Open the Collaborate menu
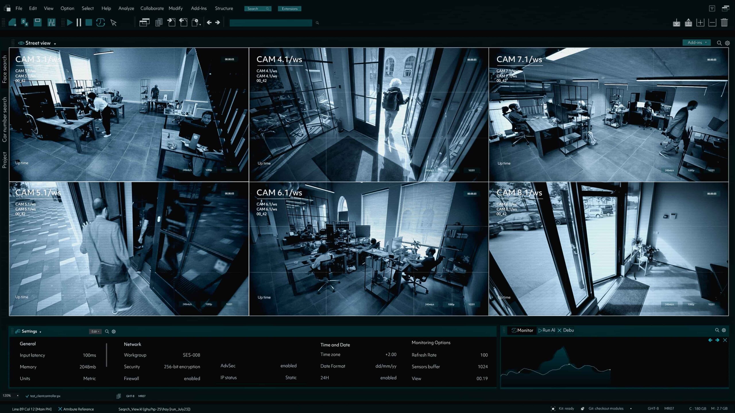 pos(152,8)
